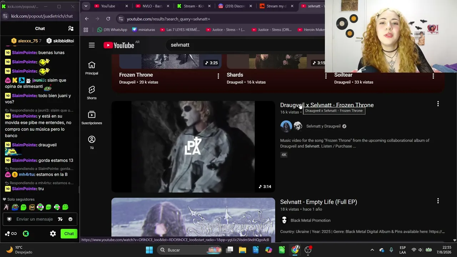This screenshot has width=457, height=257.
Task: Play the Frozen Throne 3:14 video thumbnail
Action: (193, 147)
